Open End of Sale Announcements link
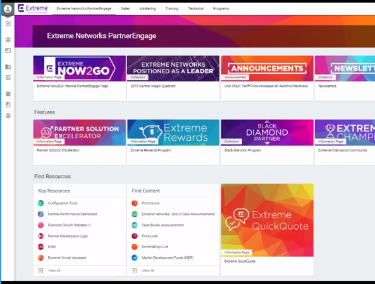Viewport: 375px width, 284px height. [x=178, y=214]
